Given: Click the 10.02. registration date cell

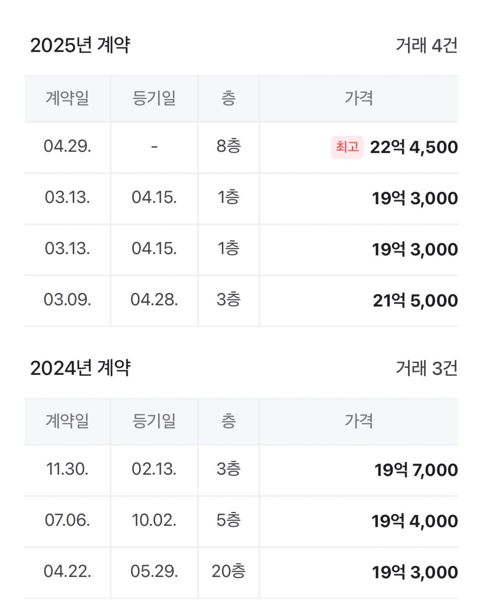Looking at the screenshot, I should point(154,520).
